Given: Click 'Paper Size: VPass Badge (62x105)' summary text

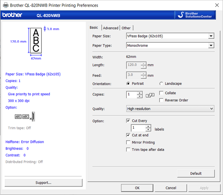Looking at the screenshot, I should tap(33, 74).
